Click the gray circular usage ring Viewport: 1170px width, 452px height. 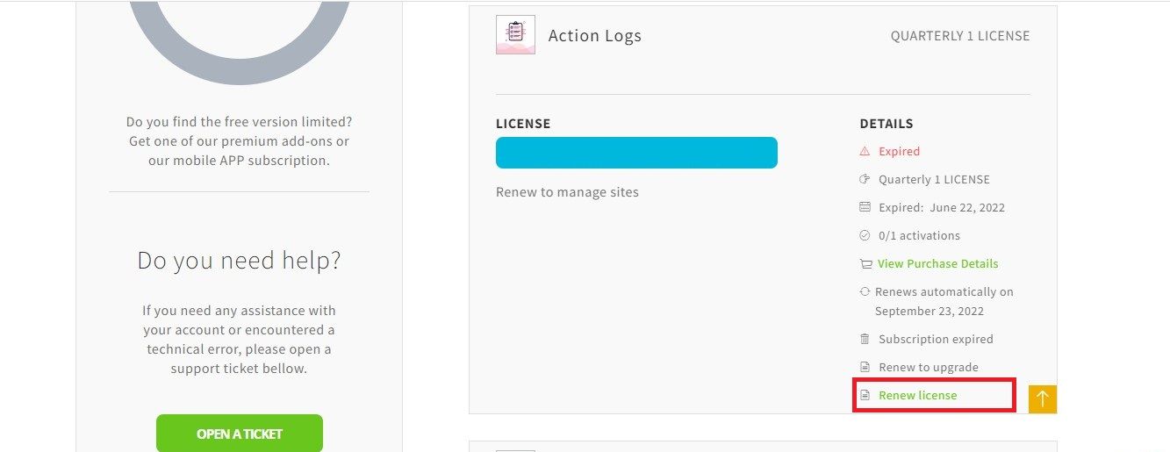(239, 35)
